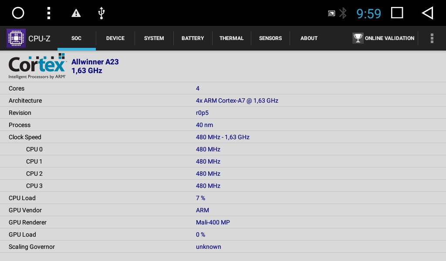Tap the CPU-Z app logo icon
The image size is (446, 261).
click(16, 38)
